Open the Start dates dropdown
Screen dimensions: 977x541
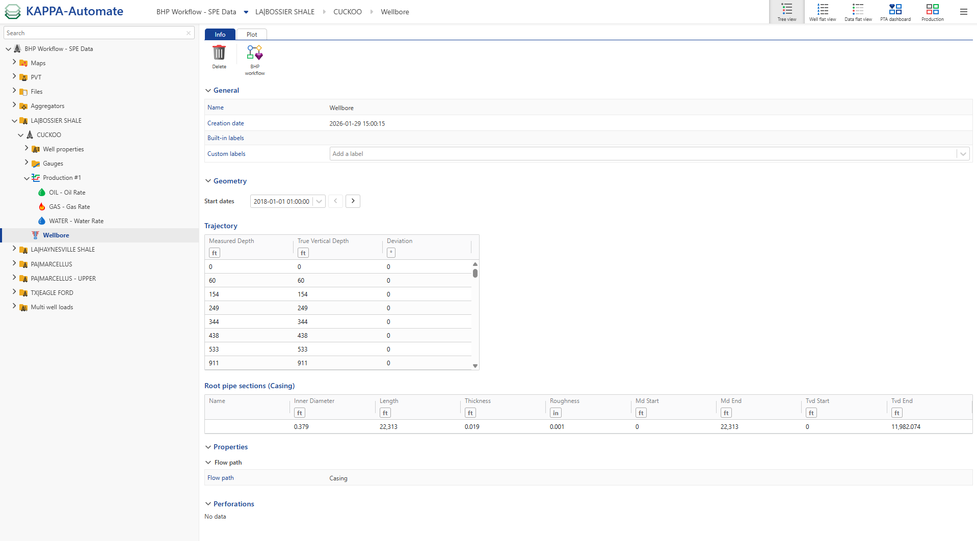[x=319, y=201]
